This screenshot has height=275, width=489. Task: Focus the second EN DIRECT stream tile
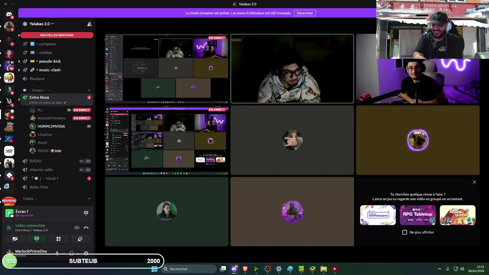[167, 140]
